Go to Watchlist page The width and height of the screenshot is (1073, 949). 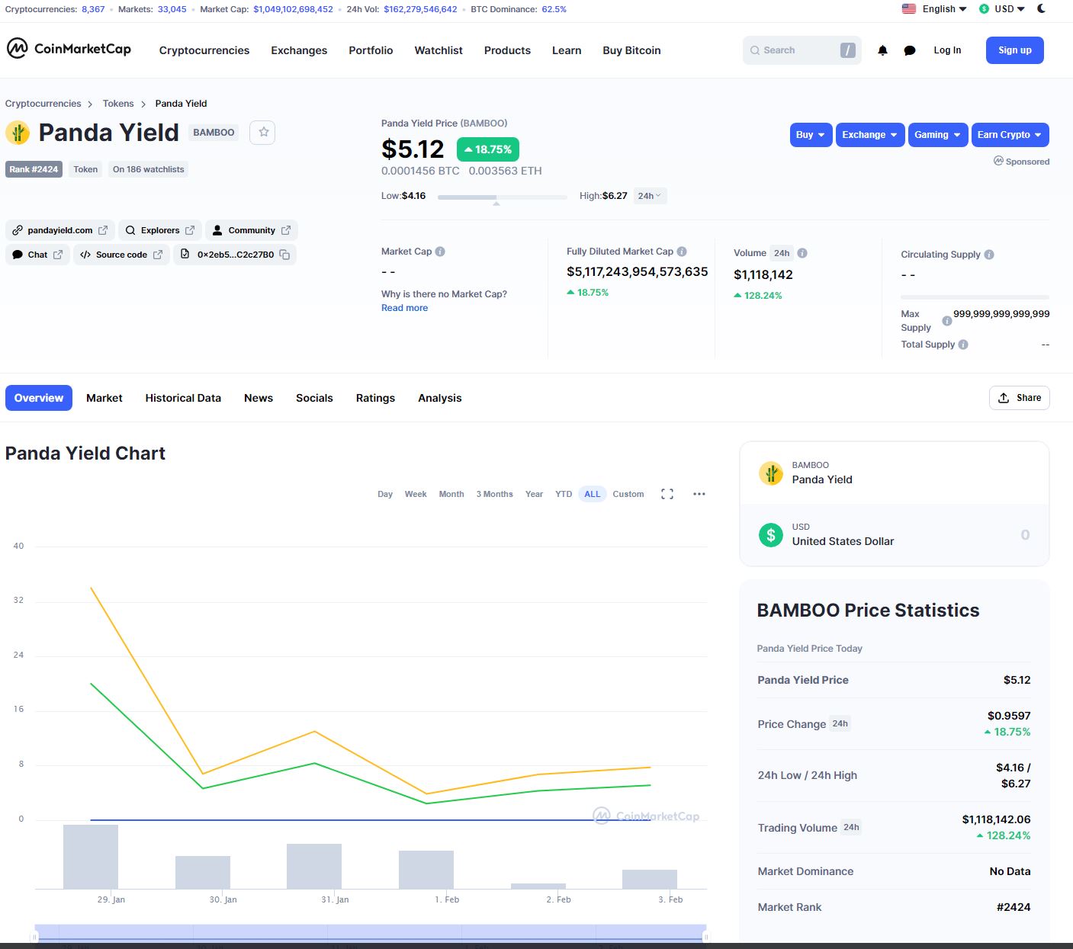pyautogui.click(x=439, y=50)
